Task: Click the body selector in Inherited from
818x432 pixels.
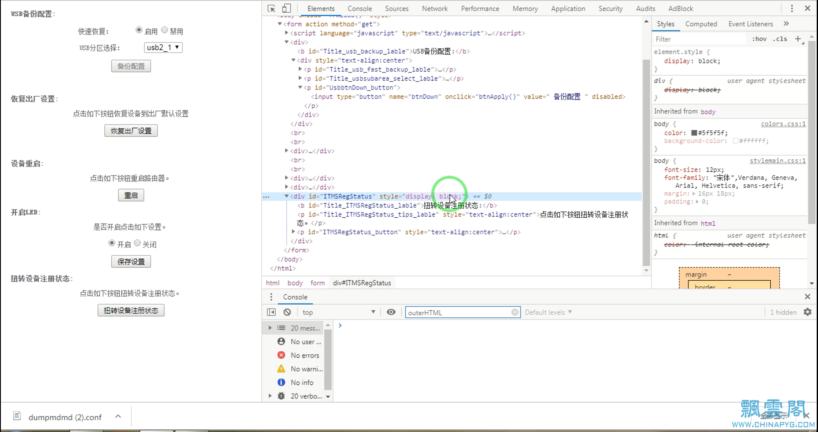Action: coord(708,112)
